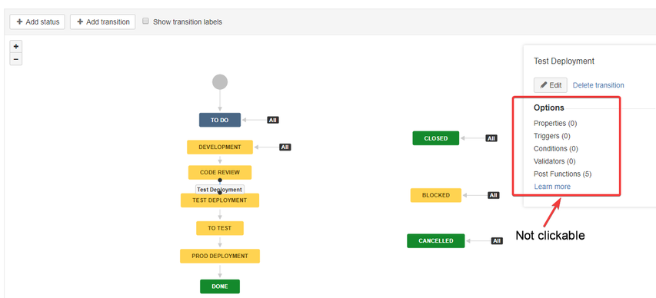Image resolution: width=656 pixels, height=298 pixels.
Task: Click the zoom in plus button
Action: 16,46
